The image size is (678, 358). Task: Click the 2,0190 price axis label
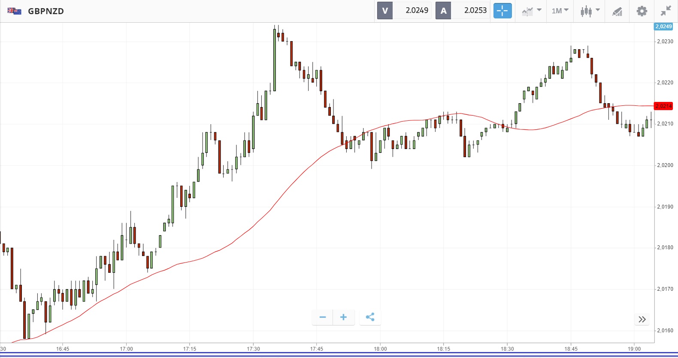665,207
